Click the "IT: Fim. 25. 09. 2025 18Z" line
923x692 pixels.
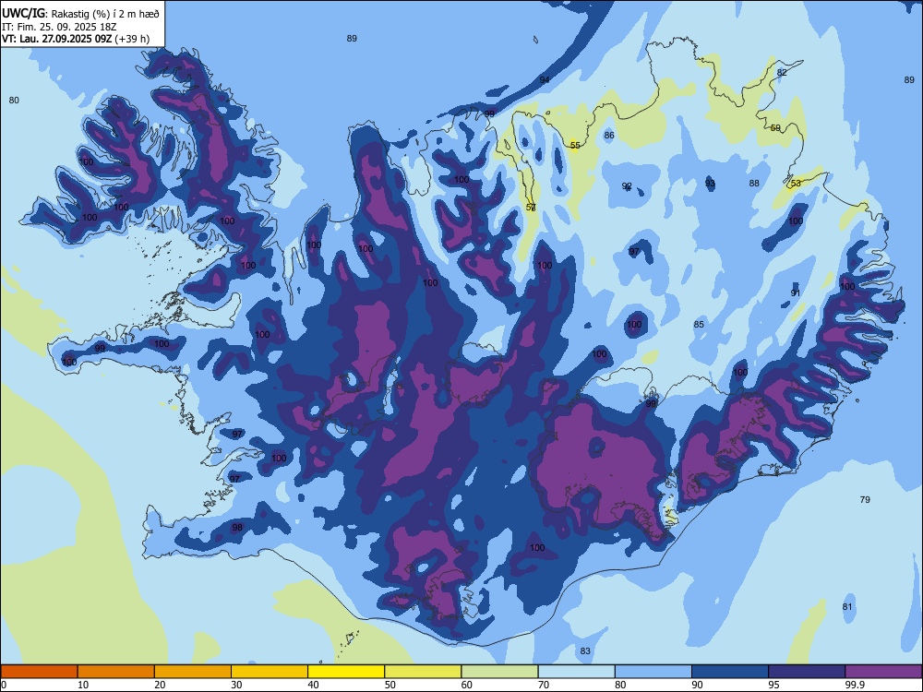click(x=60, y=27)
